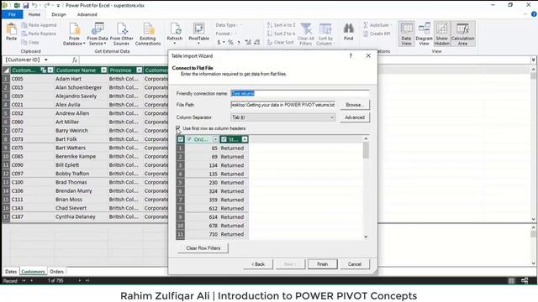Click the Browse... button

point(355,105)
